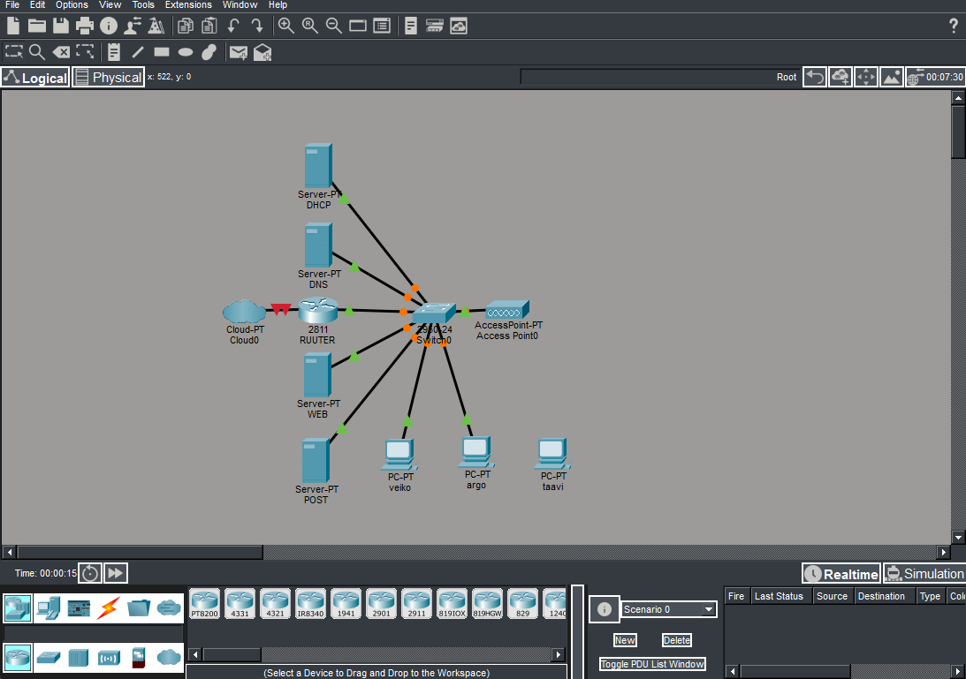Click the Redo arrow icon

pyautogui.click(x=257, y=26)
